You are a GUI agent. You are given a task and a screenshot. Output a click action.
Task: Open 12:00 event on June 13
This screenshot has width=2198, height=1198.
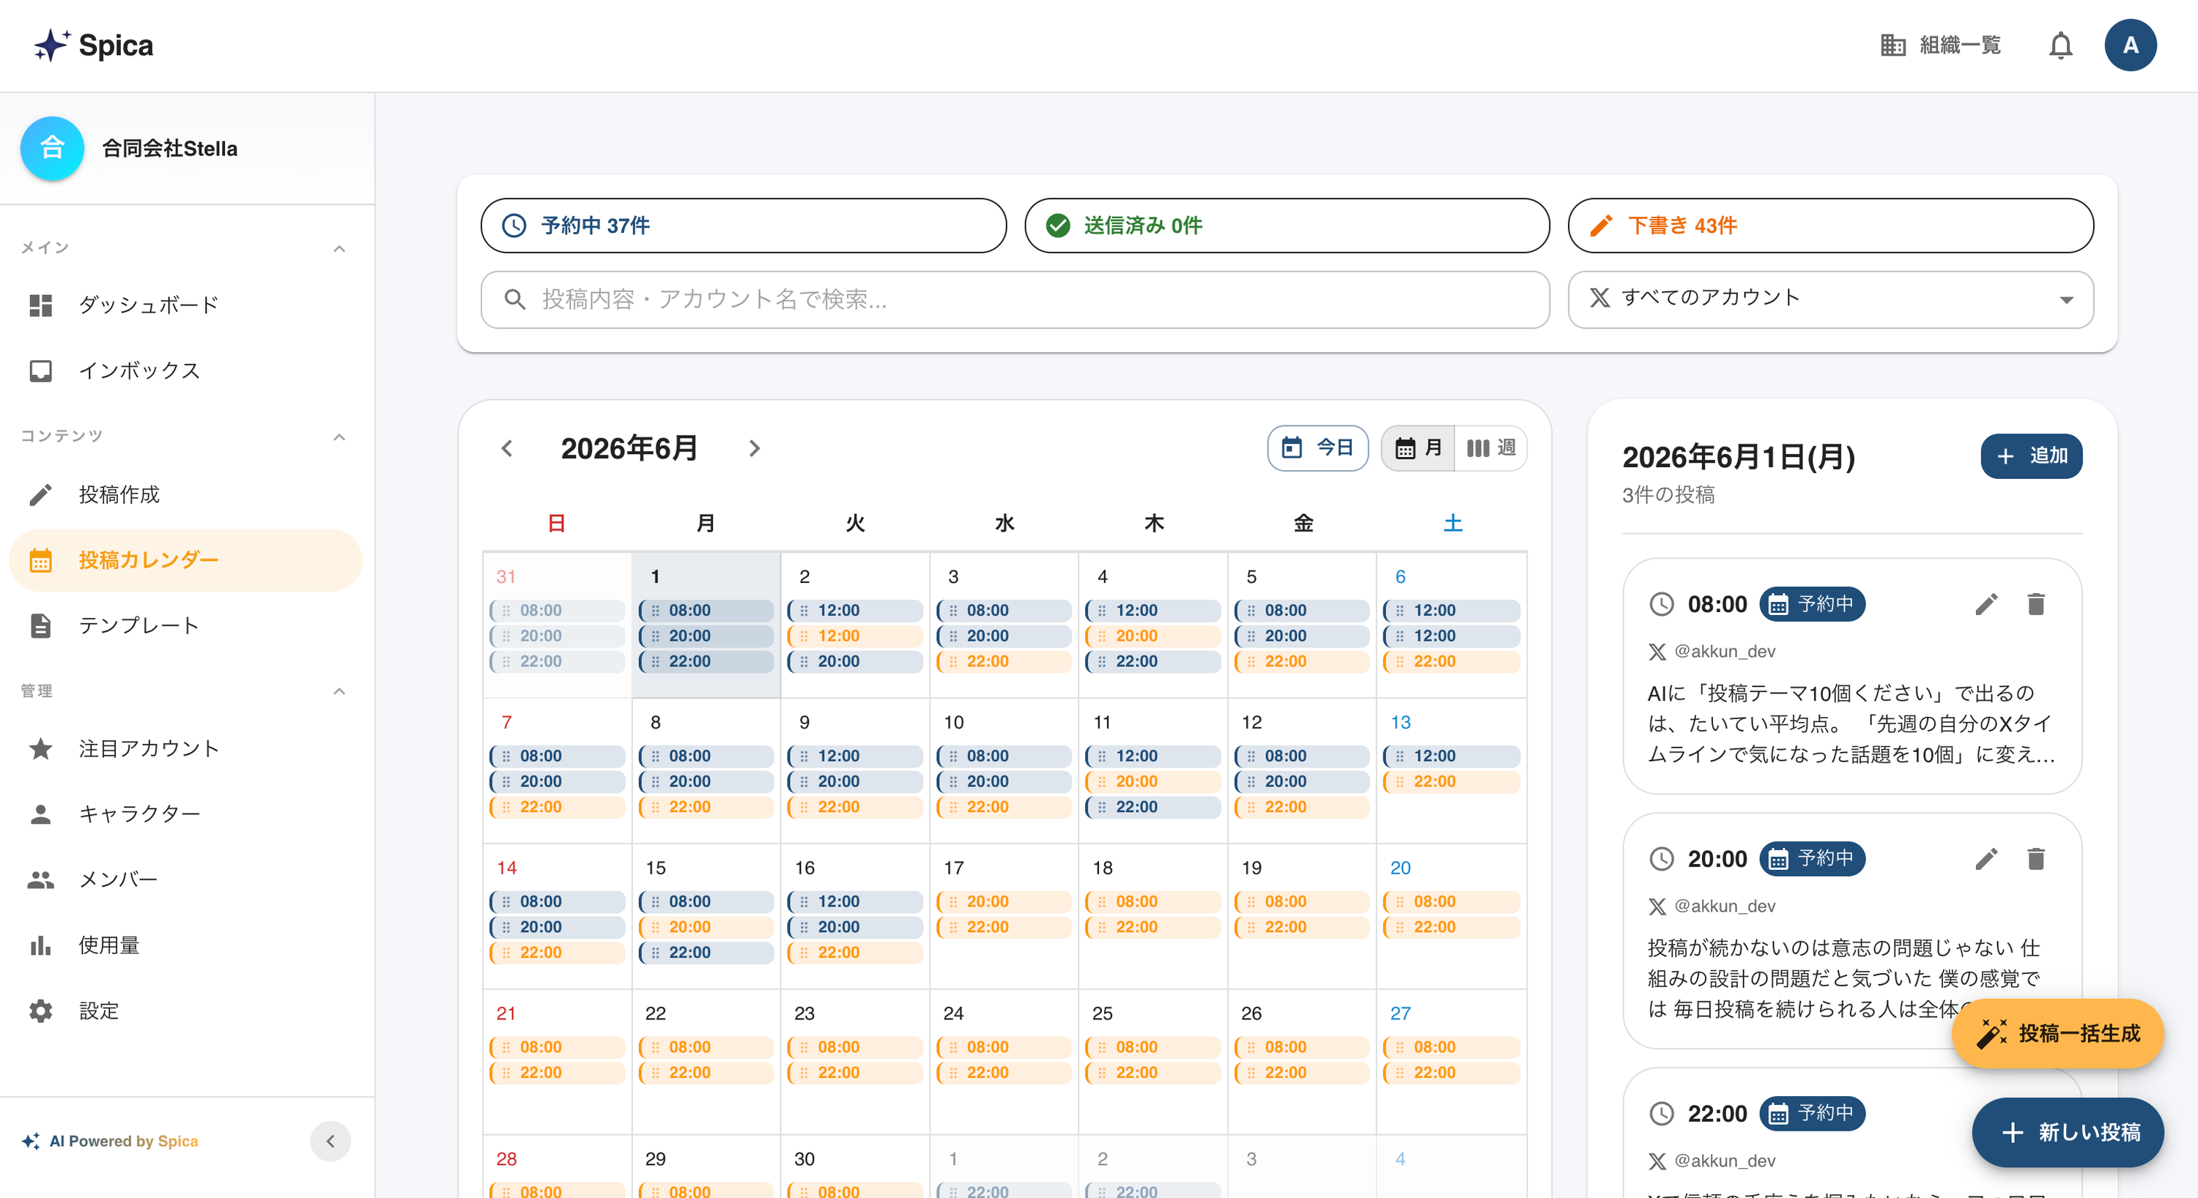point(1451,756)
